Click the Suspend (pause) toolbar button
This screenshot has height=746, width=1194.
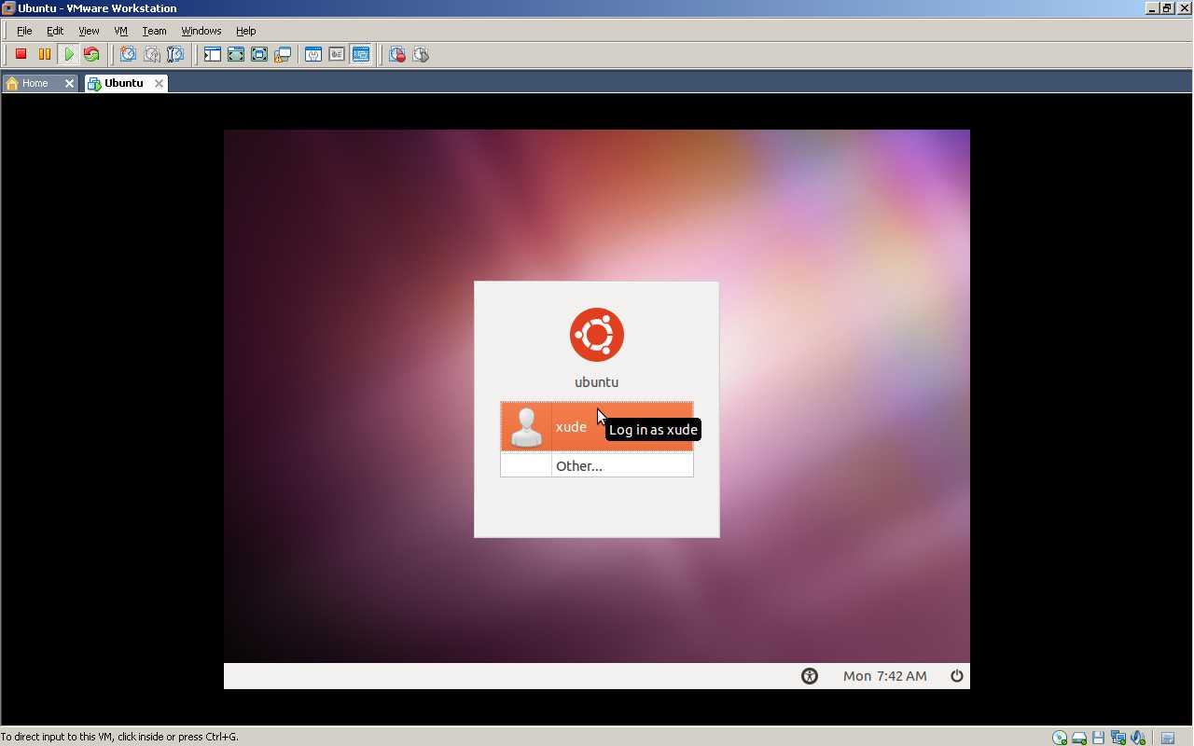[44, 55]
